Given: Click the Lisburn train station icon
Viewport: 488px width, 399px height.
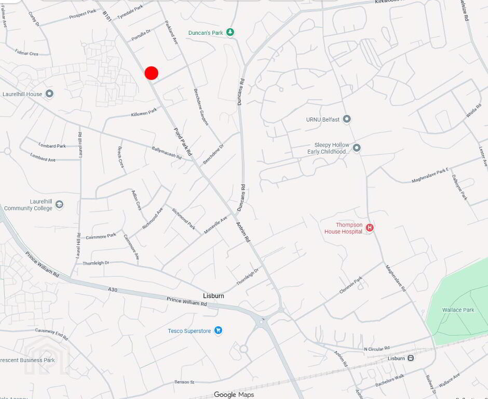Looking at the screenshot, I should pos(411,358).
